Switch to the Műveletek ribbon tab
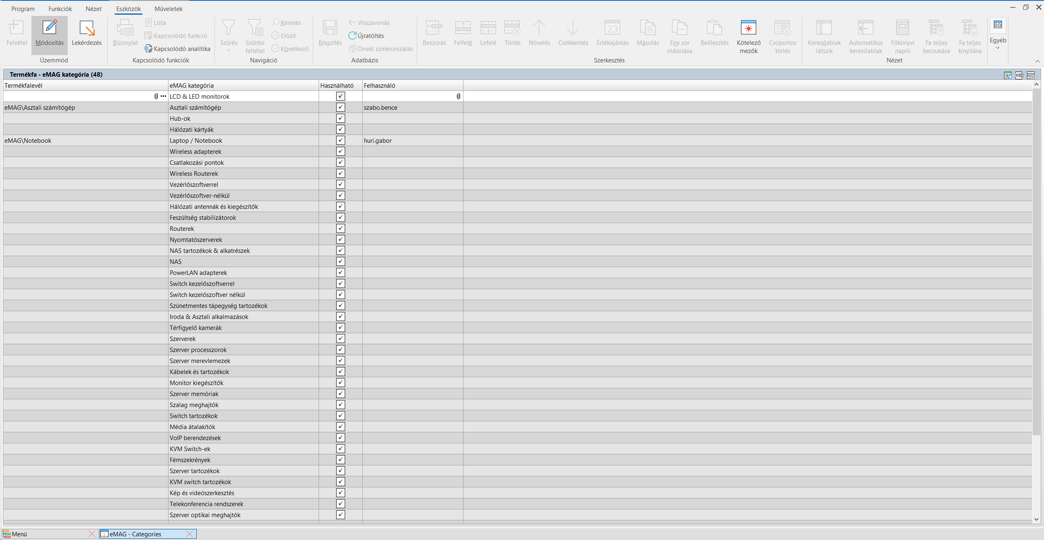 [168, 9]
